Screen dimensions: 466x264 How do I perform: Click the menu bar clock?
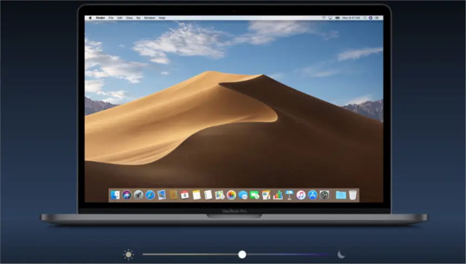(351, 18)
